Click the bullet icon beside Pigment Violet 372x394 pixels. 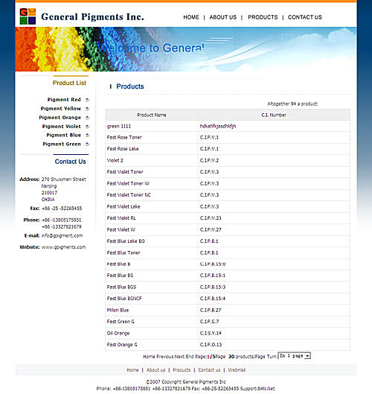[87, 127]
